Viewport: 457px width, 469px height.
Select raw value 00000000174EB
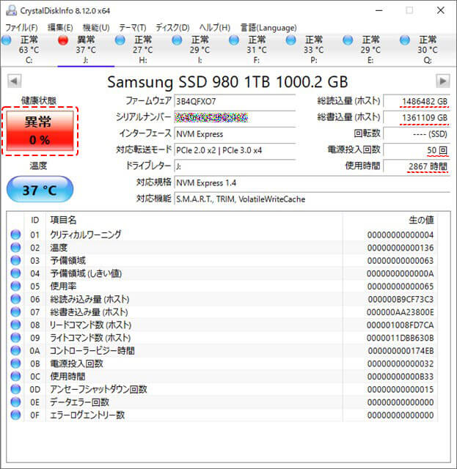(401, 351)
